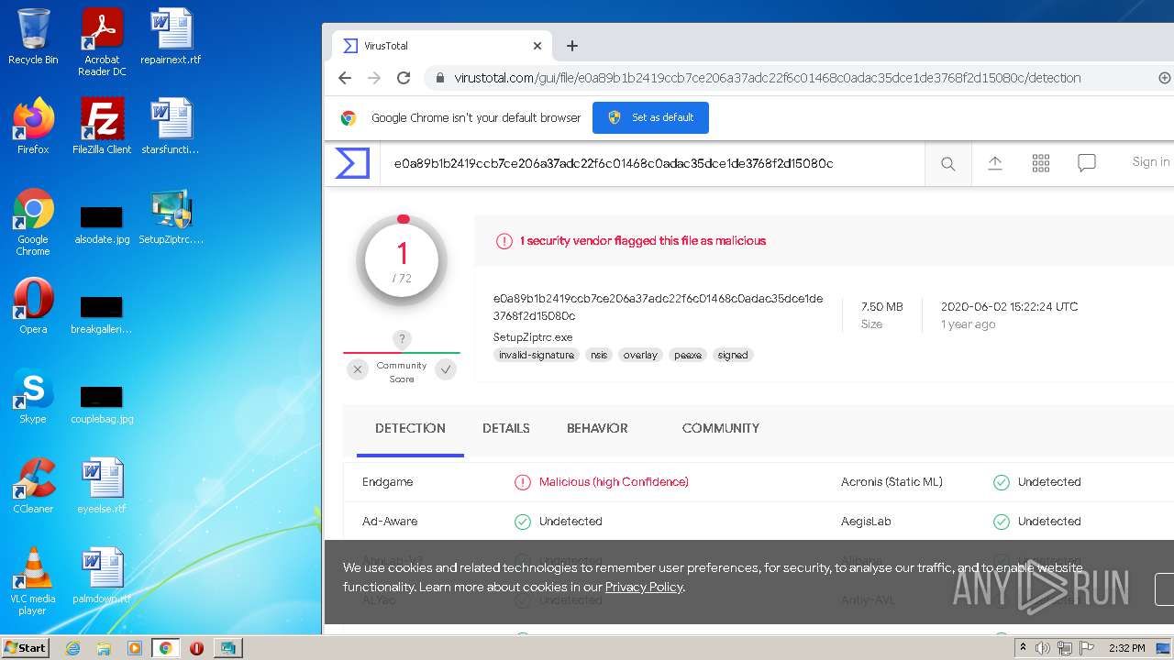This screenshot has width=1174, height=660.
Task: Launch Firefox from the desktop
Action: click(x=33, y=126)
